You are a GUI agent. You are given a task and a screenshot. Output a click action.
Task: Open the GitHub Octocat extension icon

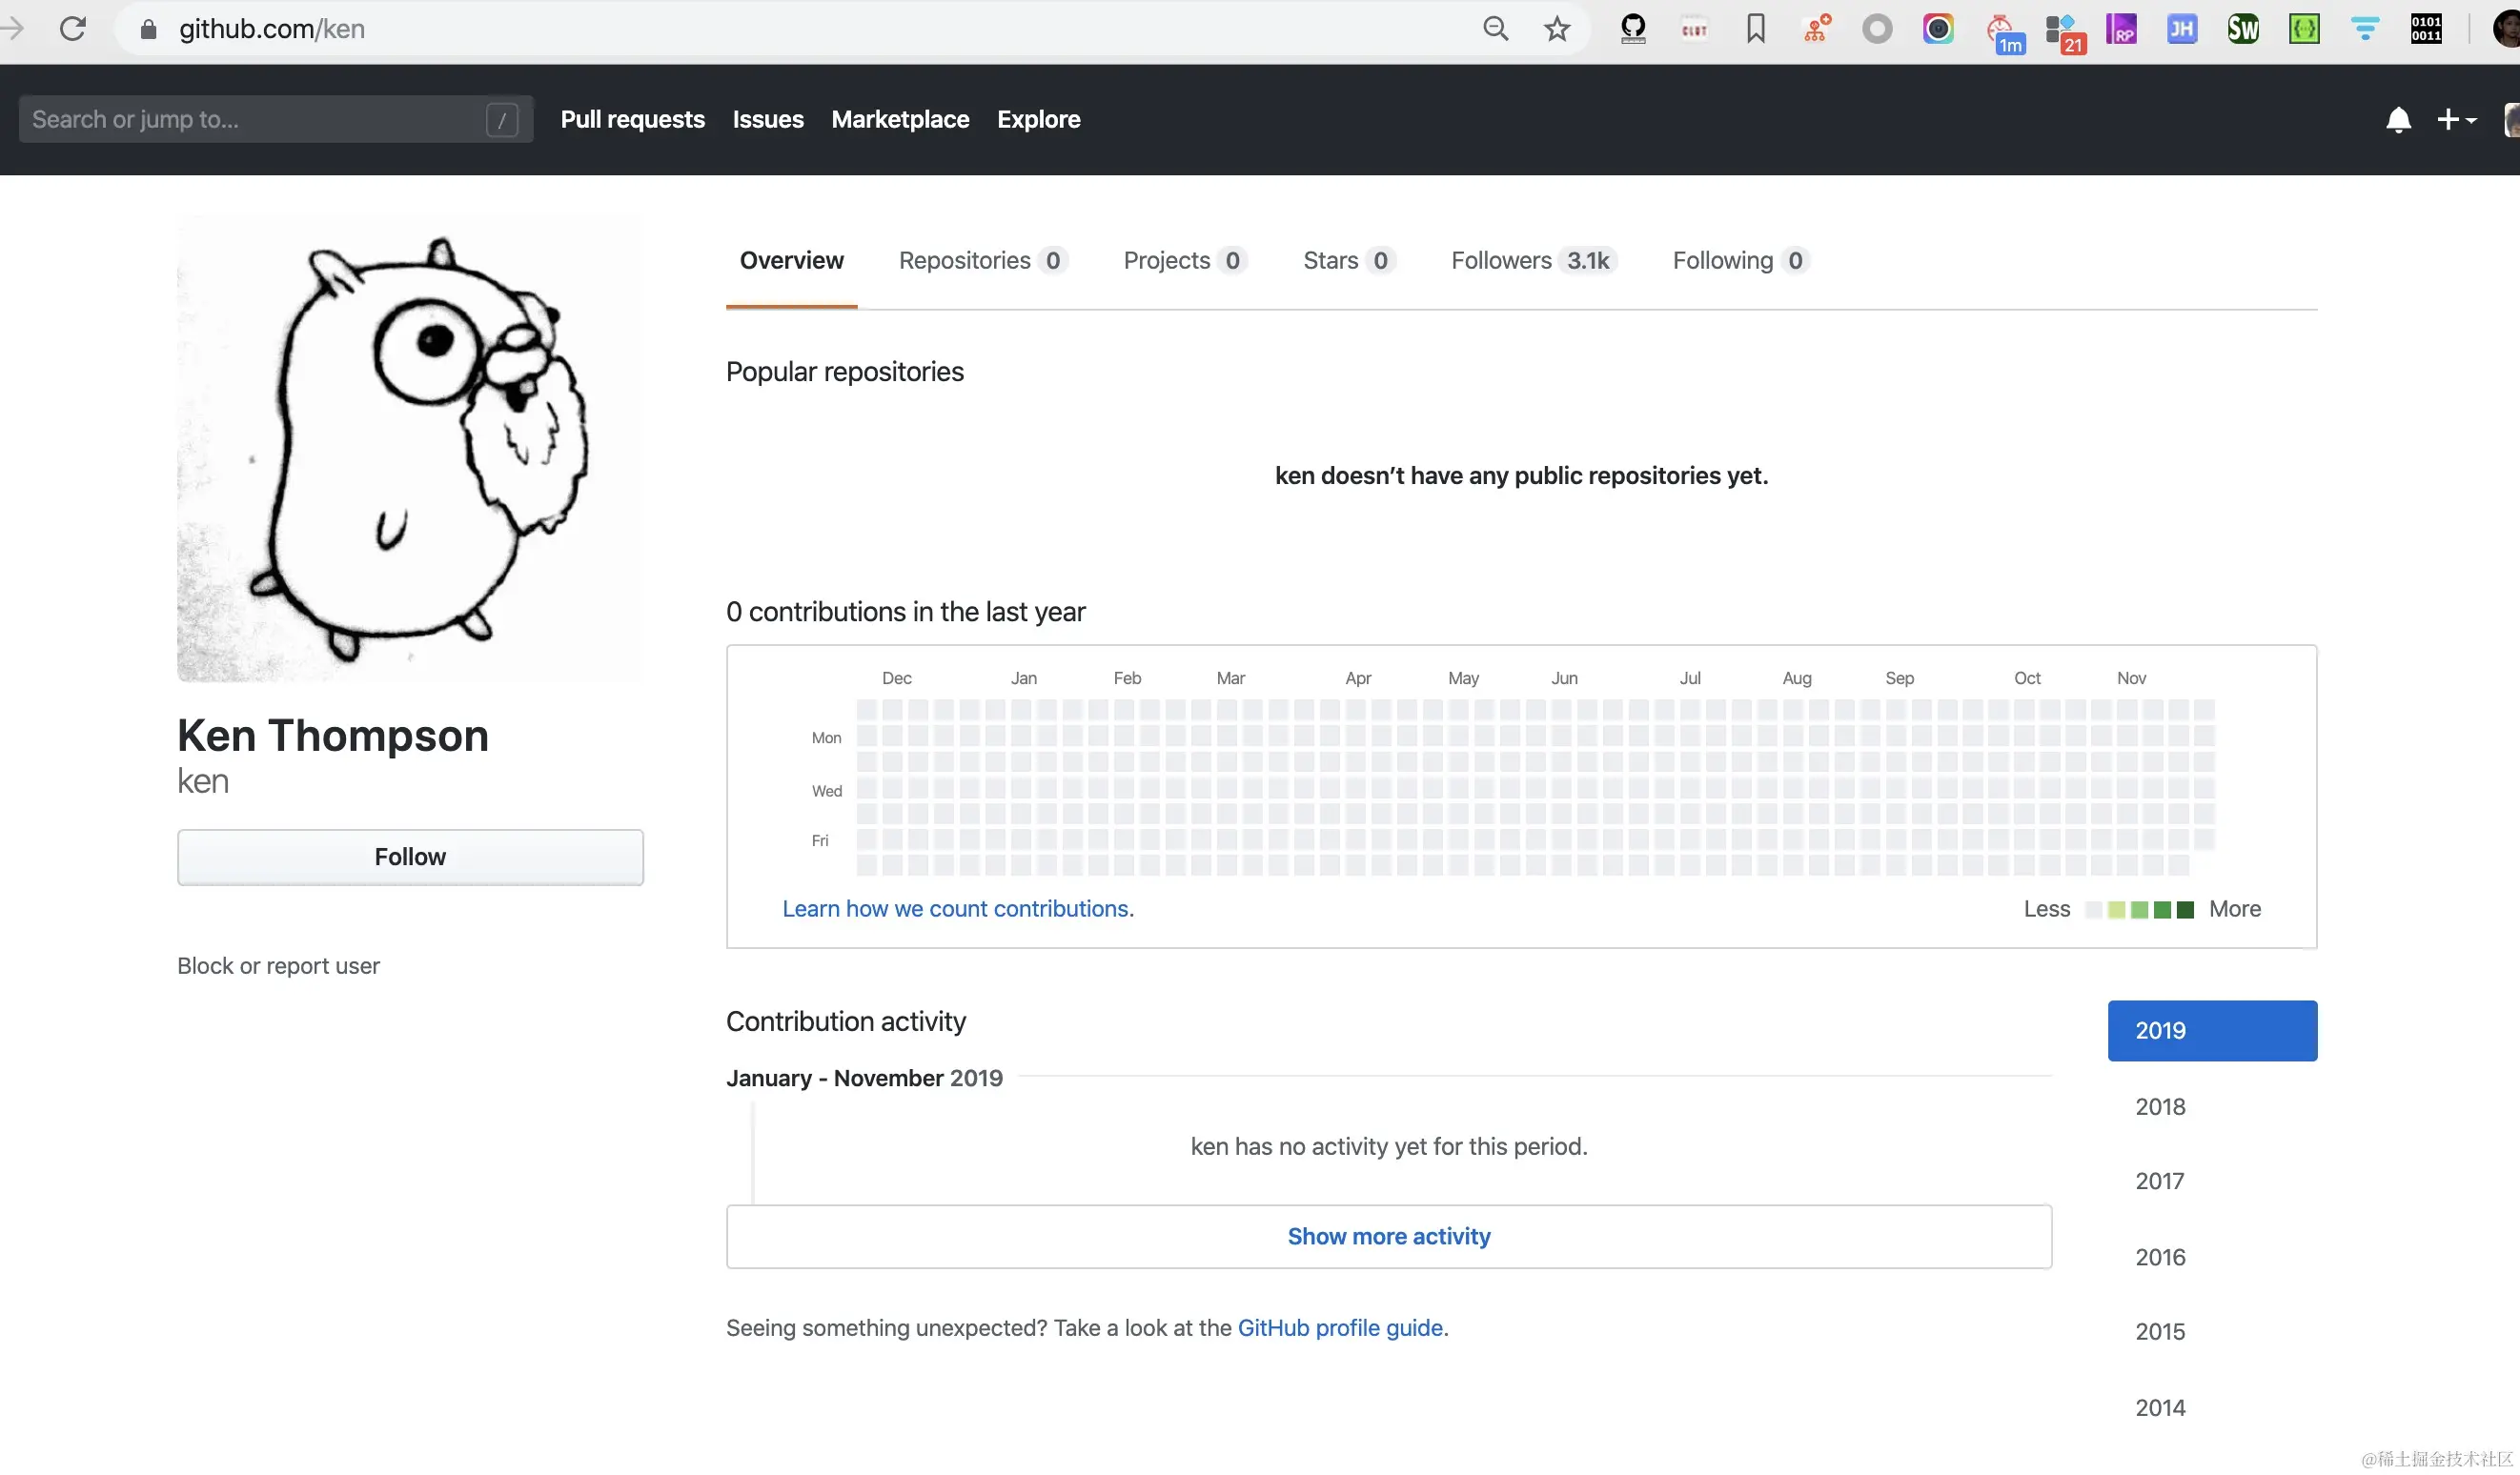point(1633,28)
